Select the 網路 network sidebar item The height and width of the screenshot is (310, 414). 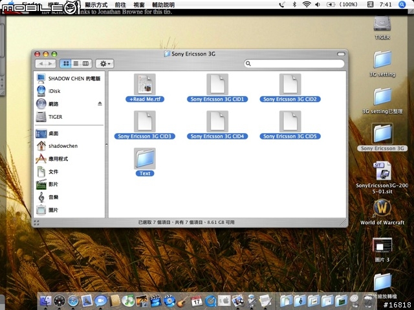(x=47, y=104)
